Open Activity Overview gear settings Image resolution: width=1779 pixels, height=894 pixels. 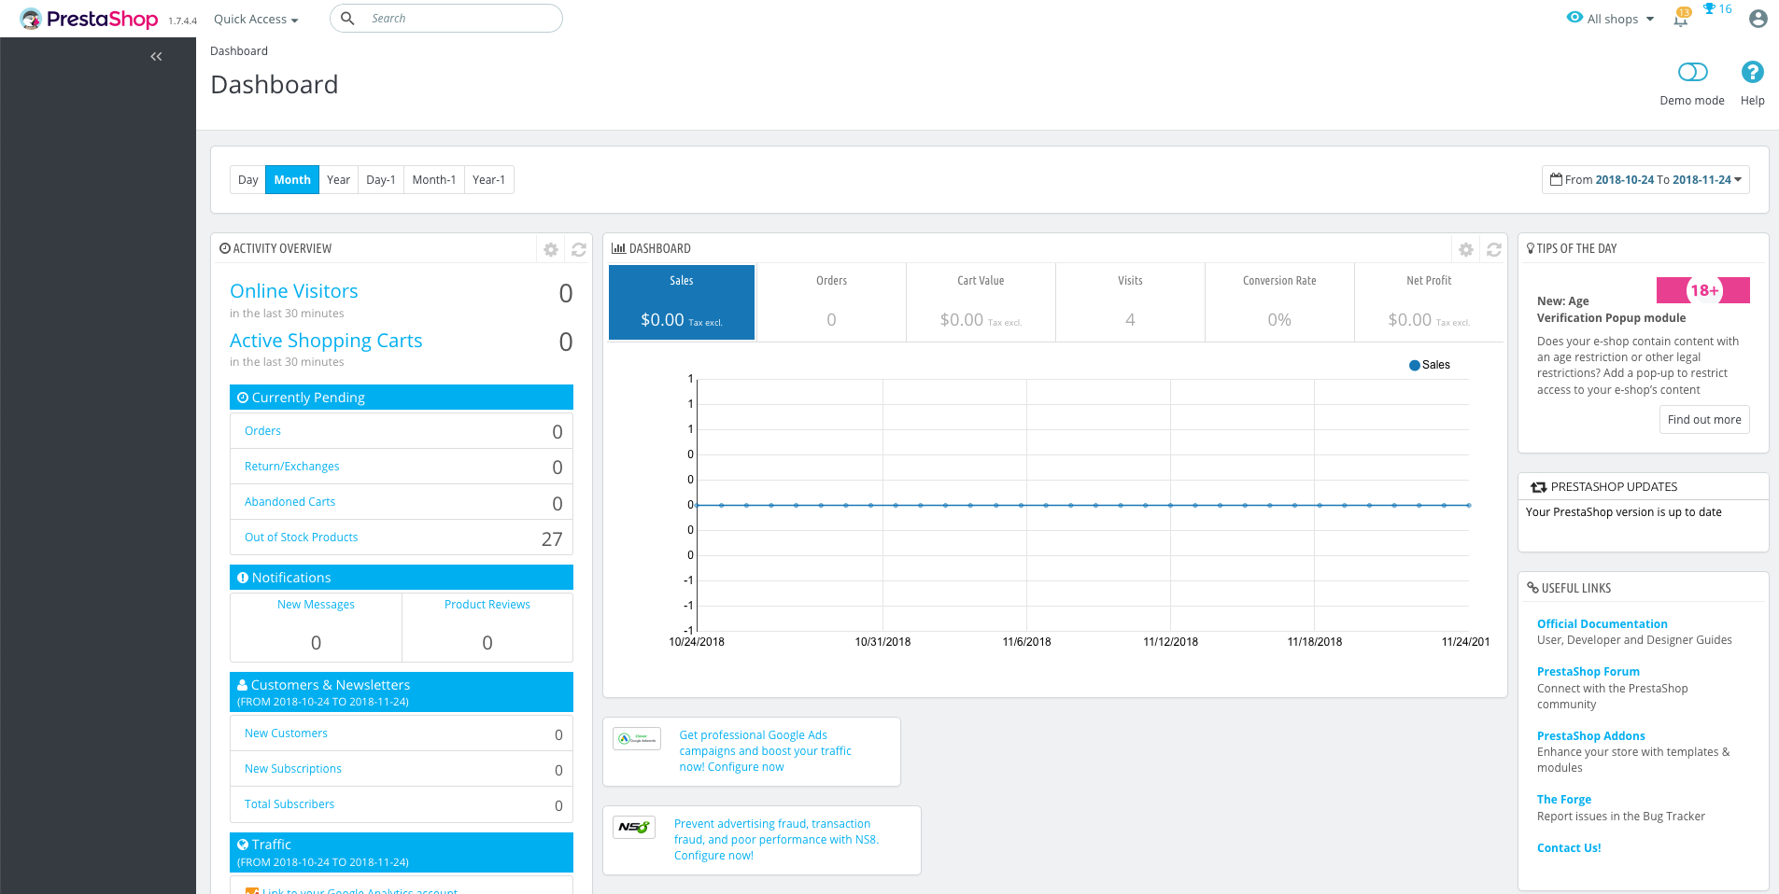[551, 249]
